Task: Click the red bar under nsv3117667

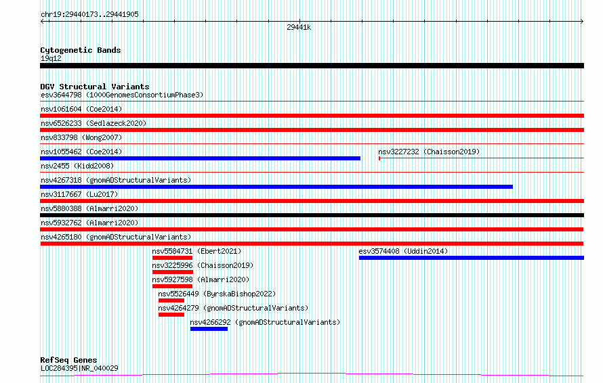Action: pyautogui.click(x=312, y=201)
